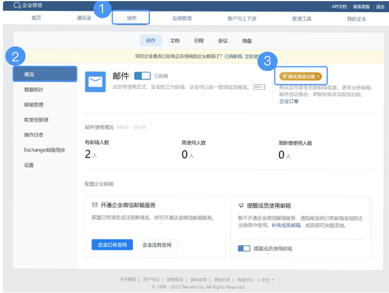Click the 补充成员邮箱 link

pos(286,225)
